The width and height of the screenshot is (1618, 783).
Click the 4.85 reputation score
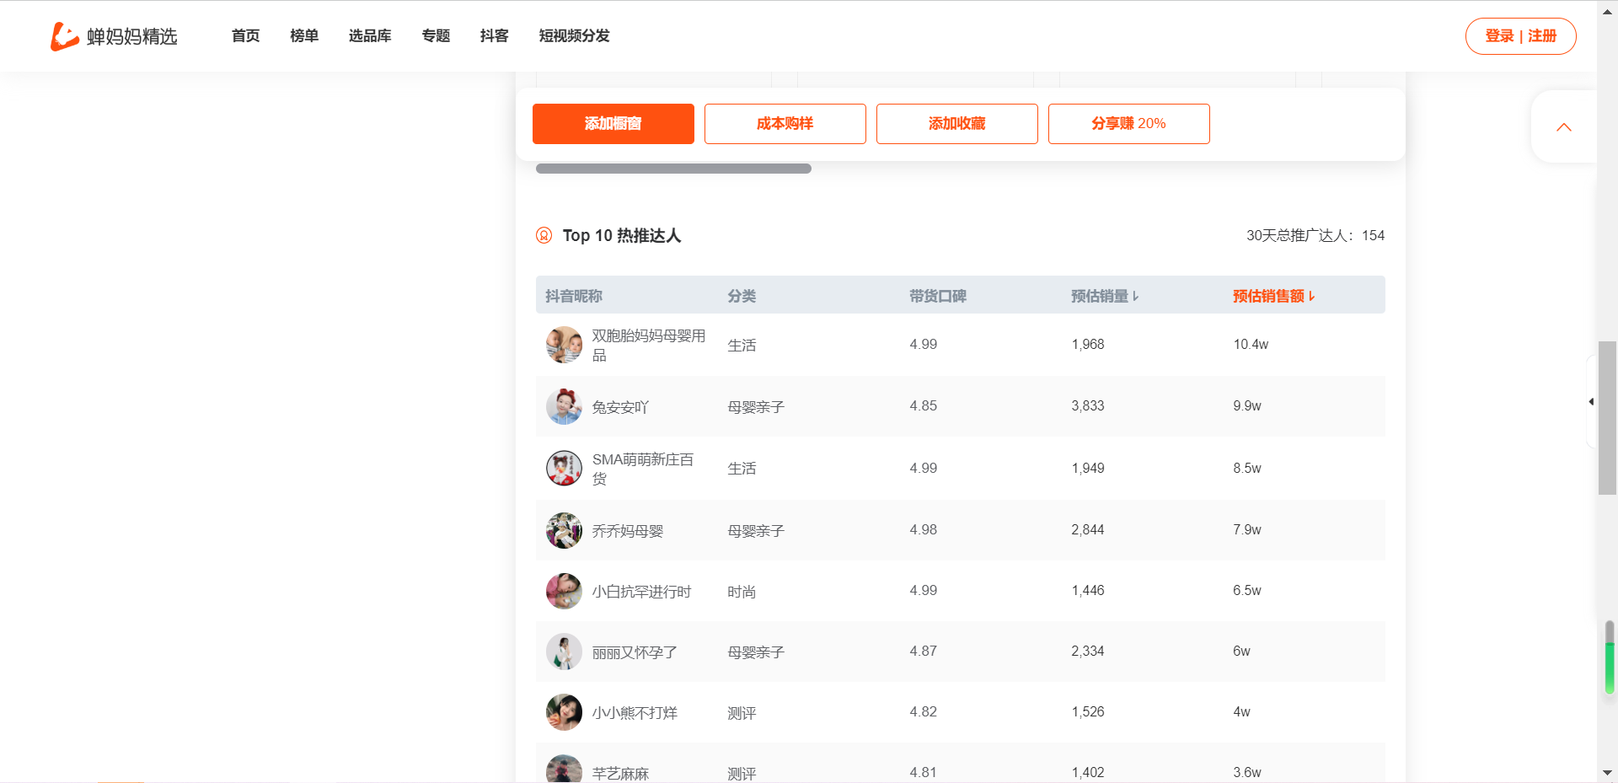pos(924,405)
